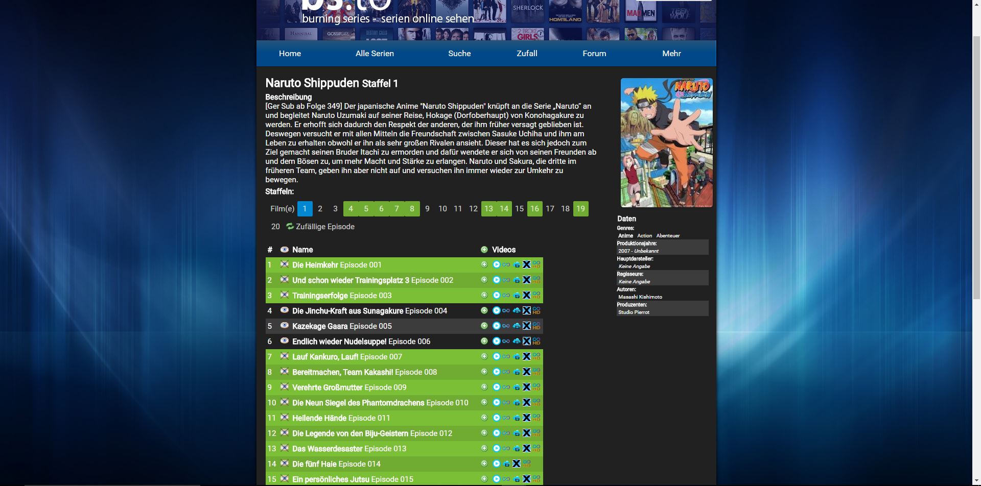Click the producer Studio Pierrot

(634, 312)
